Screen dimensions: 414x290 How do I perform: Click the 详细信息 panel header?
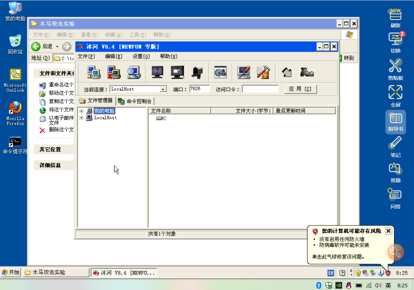pyautogui.click(x=54, y=165)
